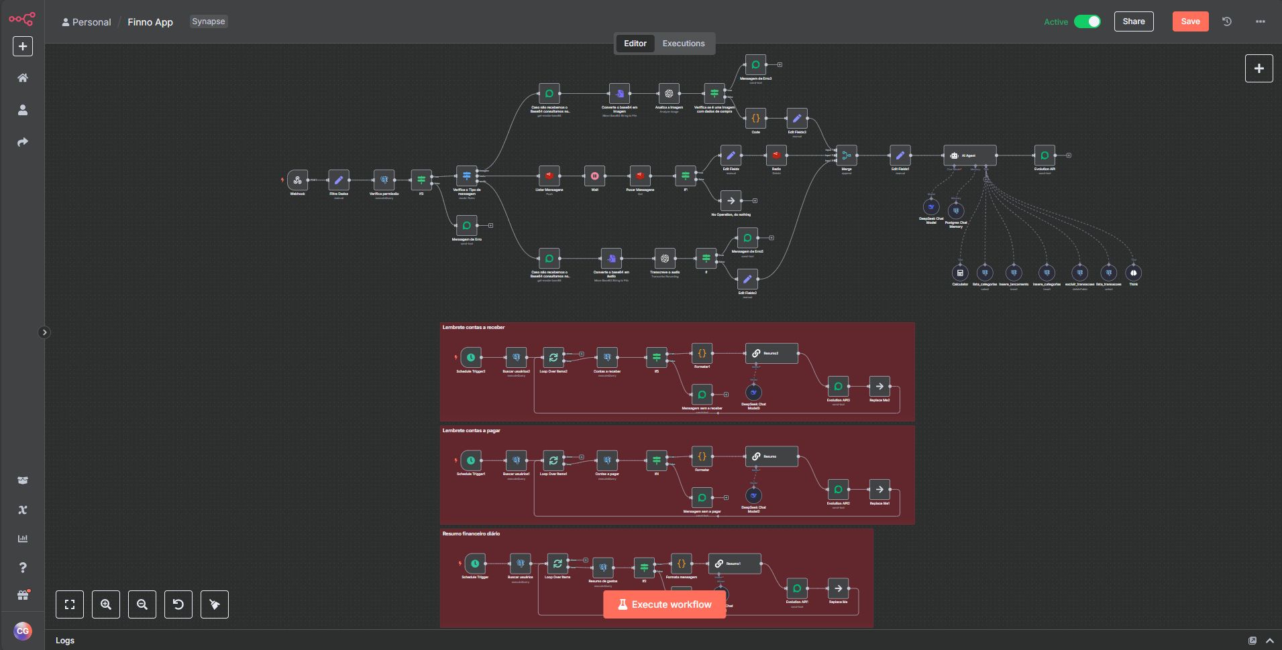1282x650 pixels.
Task: Zoom in on the workflow canvas
Action: 106,604
